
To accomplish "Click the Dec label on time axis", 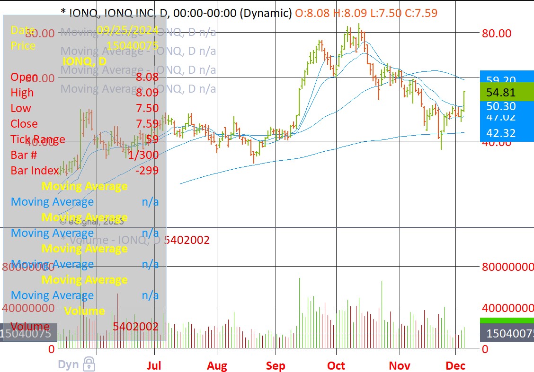I will coord(456,366).
